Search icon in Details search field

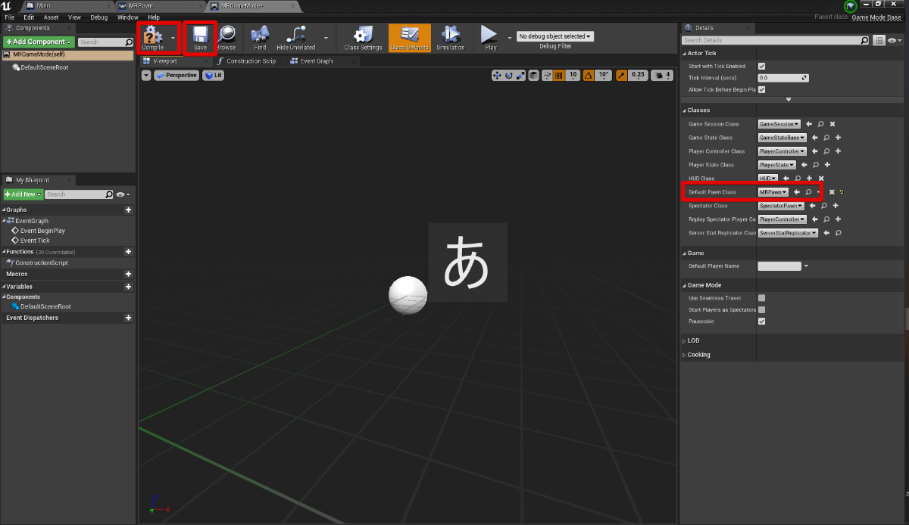[x=865, y=40]
